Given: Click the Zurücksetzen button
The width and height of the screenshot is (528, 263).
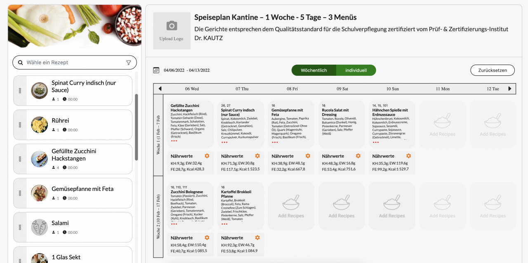Looking at the screenshot, I should [x=492, y=70].
